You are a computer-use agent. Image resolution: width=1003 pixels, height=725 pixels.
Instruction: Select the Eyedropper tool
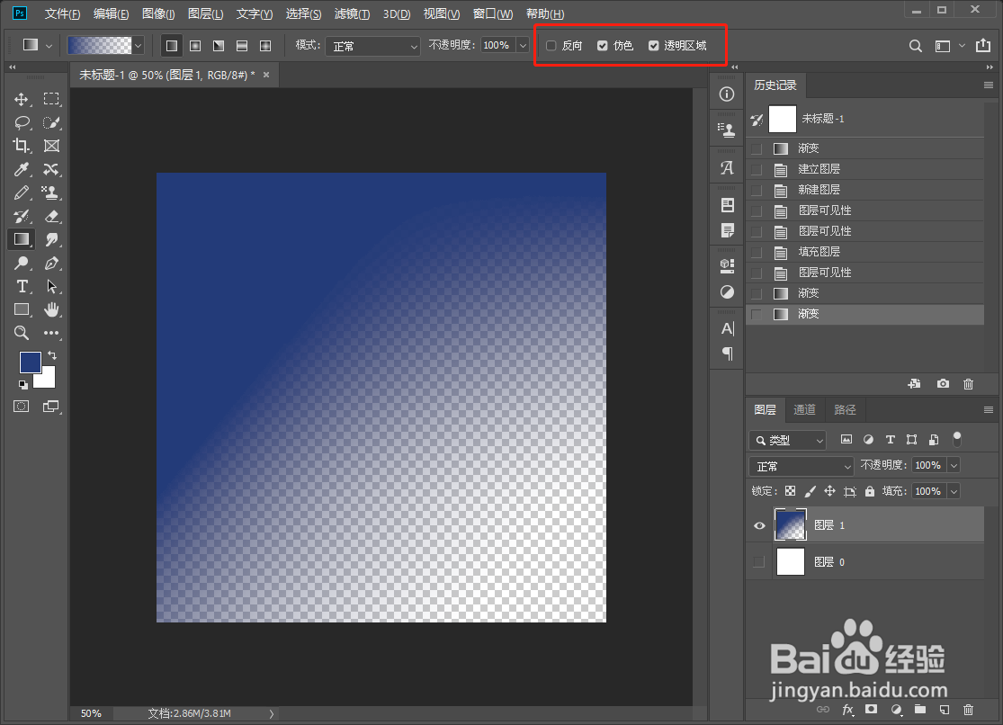click(x=21, y=169)
